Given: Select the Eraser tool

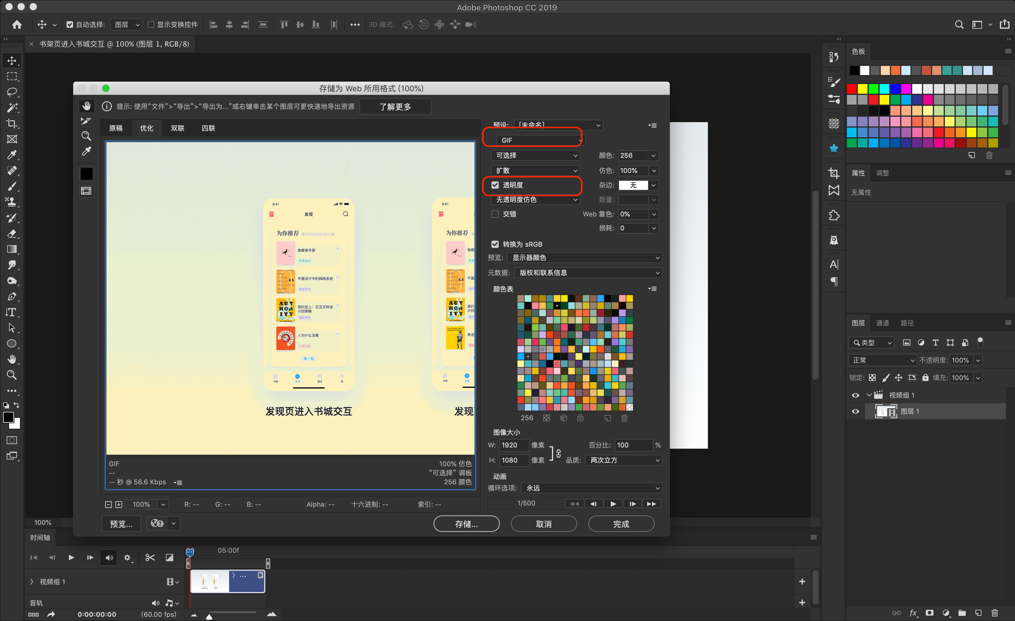Looking at the screenshot, I should pos(12,234).
